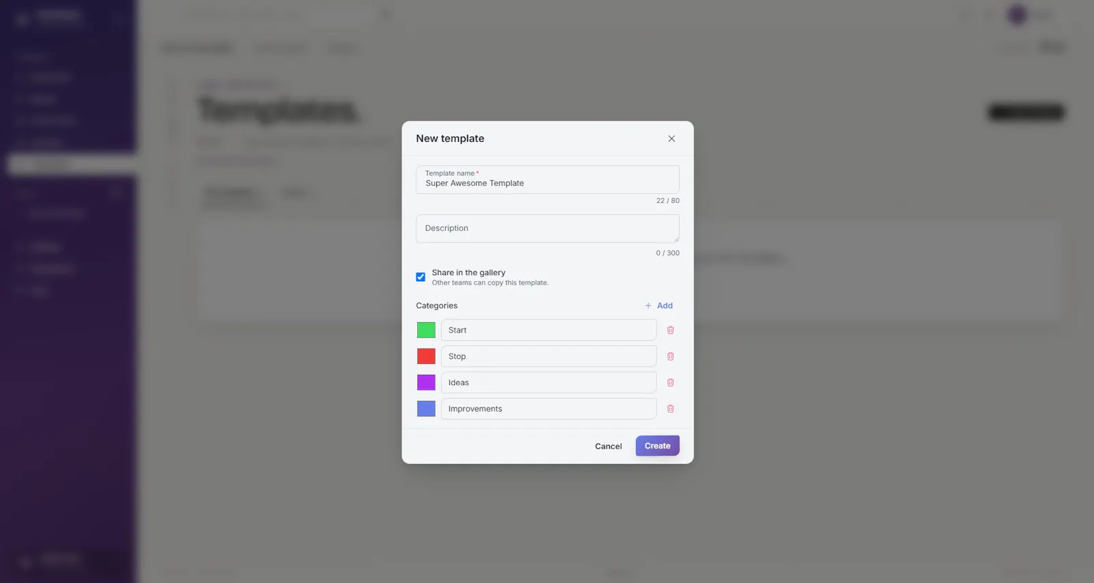The width and height of the screenshot is (1094, 583).
Task: Edit the Start category name field
Action: click(x=548, y=330)
